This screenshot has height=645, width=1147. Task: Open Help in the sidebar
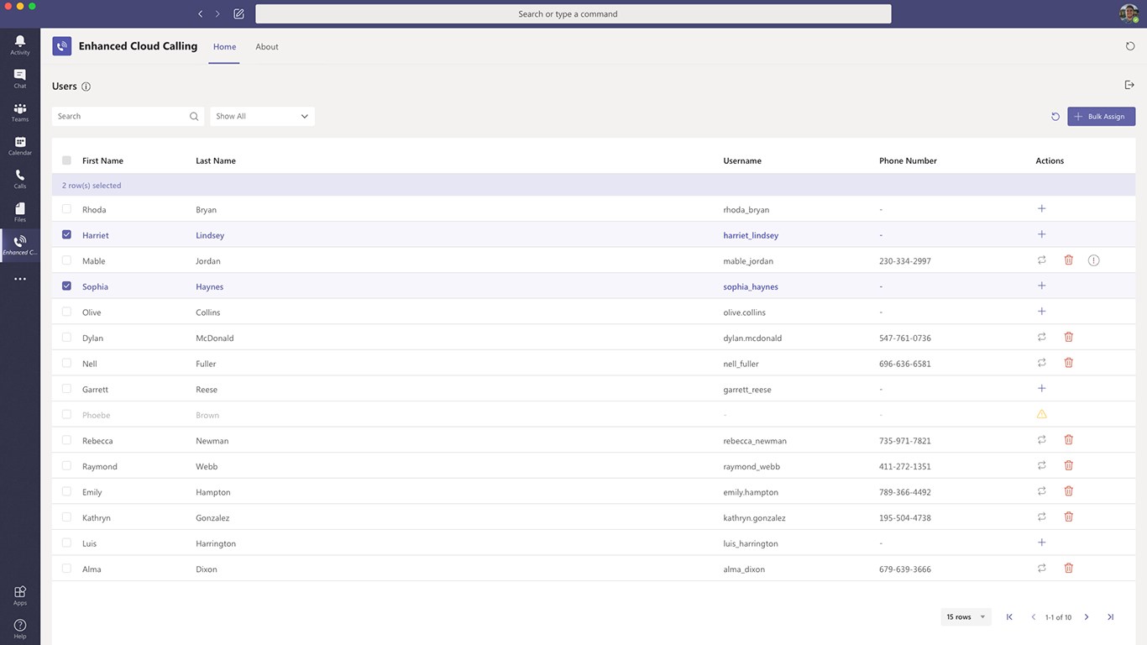pyautogui.click(x=20, y=629)
